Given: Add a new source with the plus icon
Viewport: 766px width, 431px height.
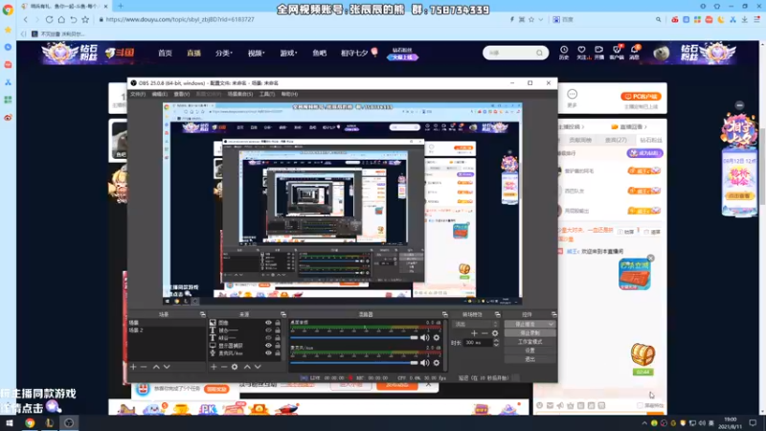Looking at the screenshot, I should coord(214,367).
